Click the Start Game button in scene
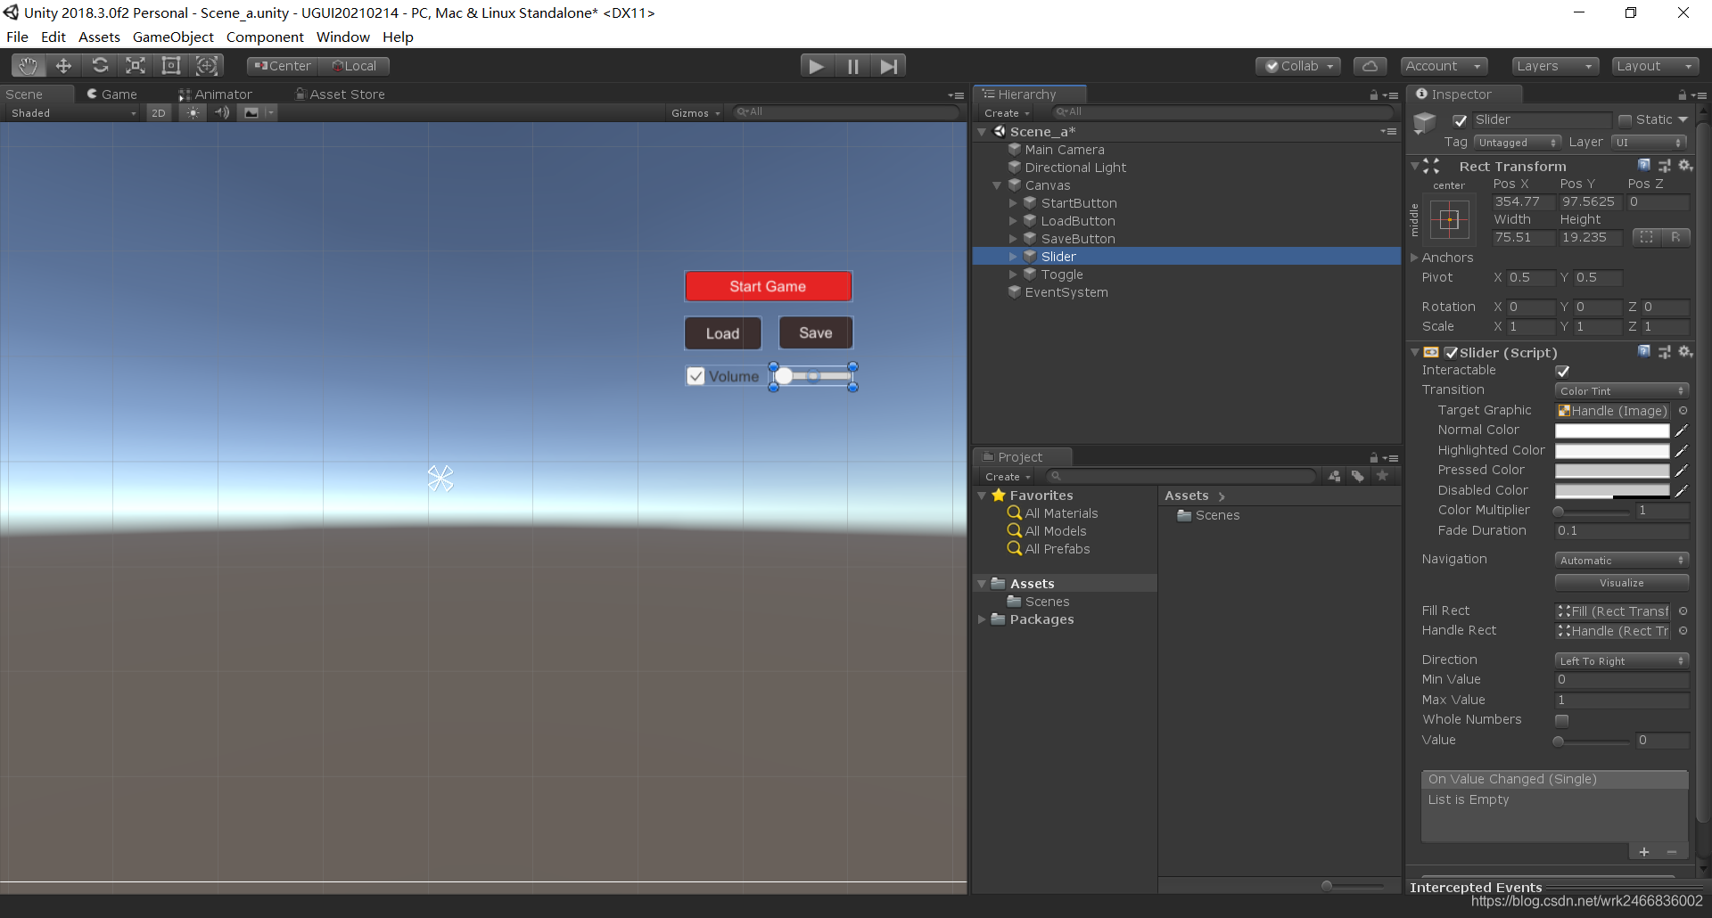1712x918 pixels. click(x=768, y=286)
